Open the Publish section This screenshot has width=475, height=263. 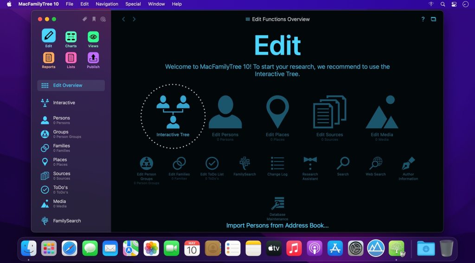(x=93, y=58)
